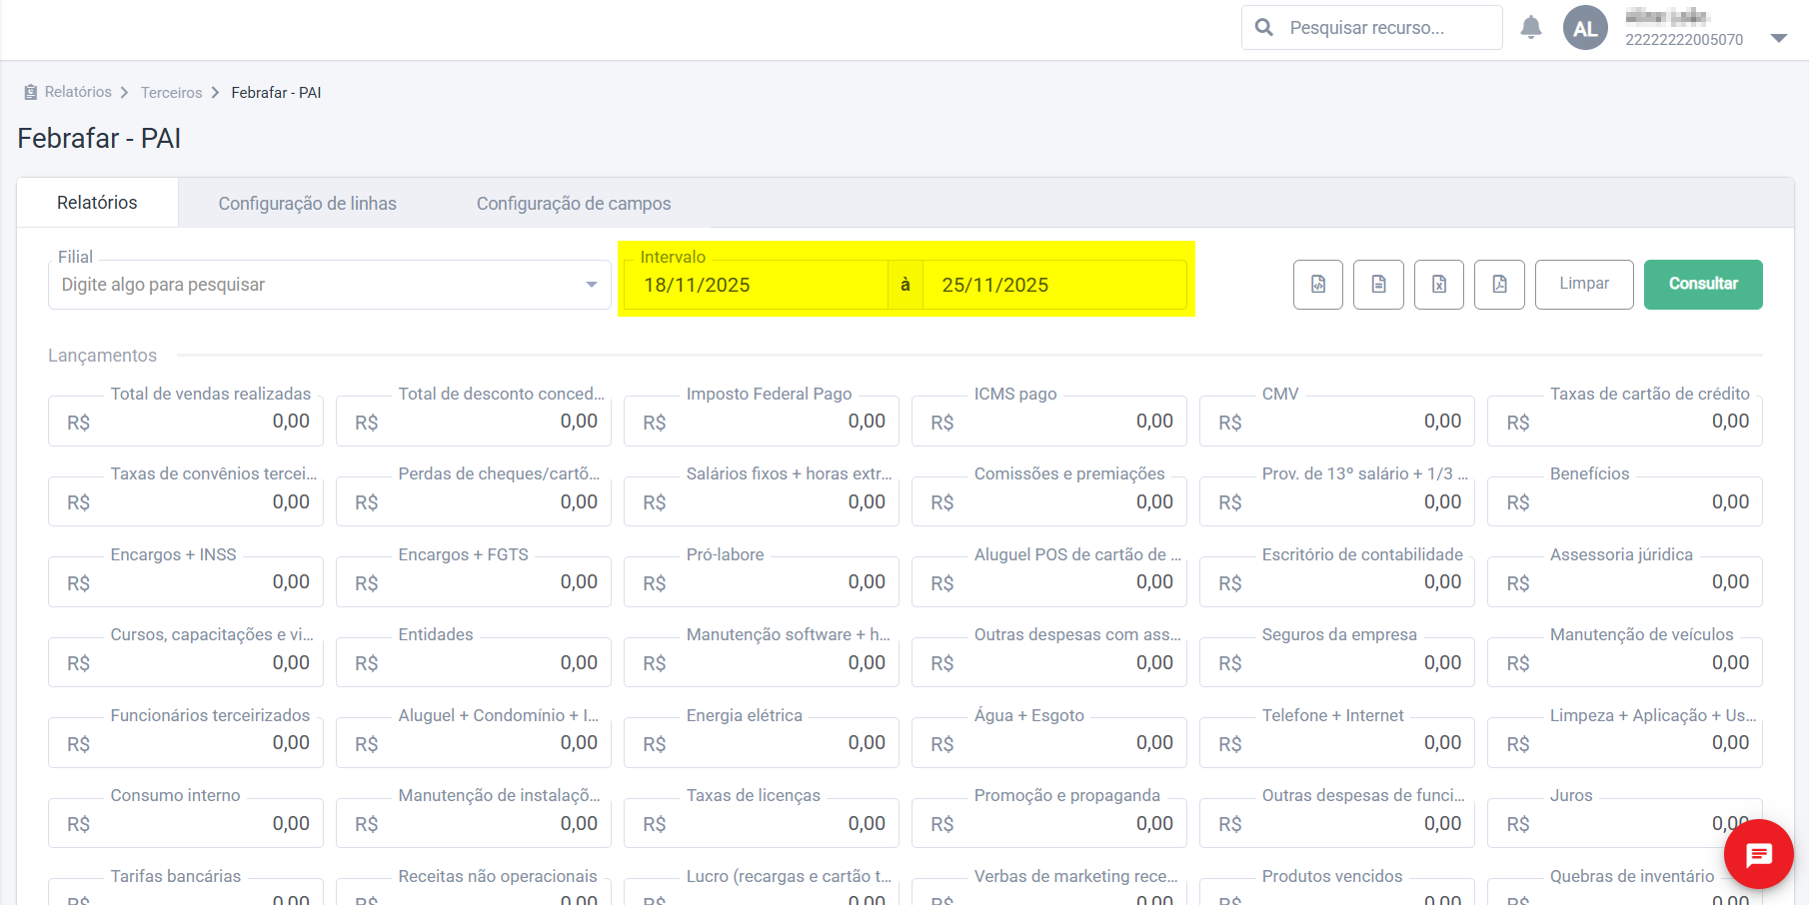Screen dimensions: 1809x905
Task: Click the Limpar button
Action: point(1583,285)
